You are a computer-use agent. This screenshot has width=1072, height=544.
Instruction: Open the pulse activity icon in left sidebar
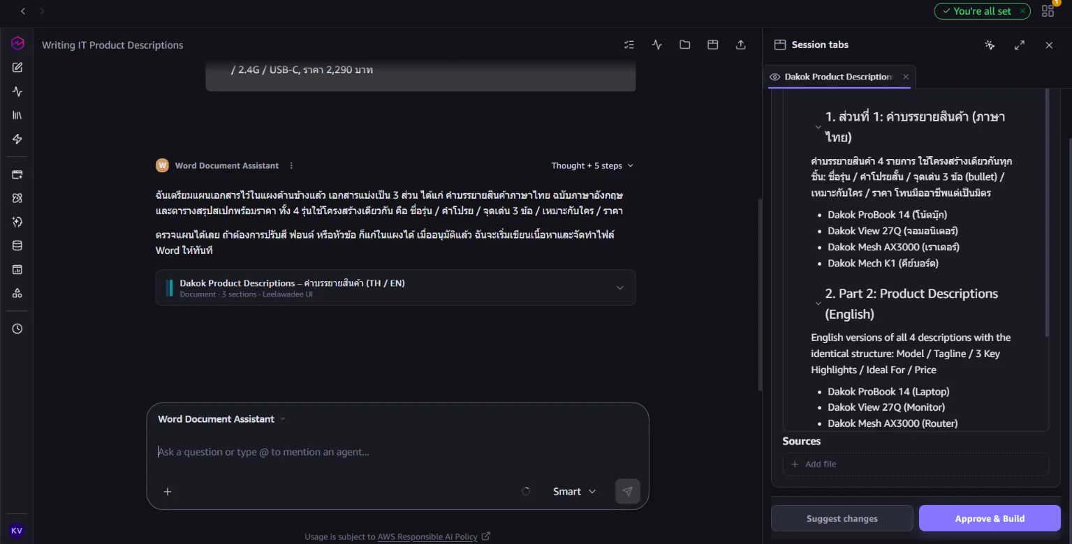click(x=17, y=91)
